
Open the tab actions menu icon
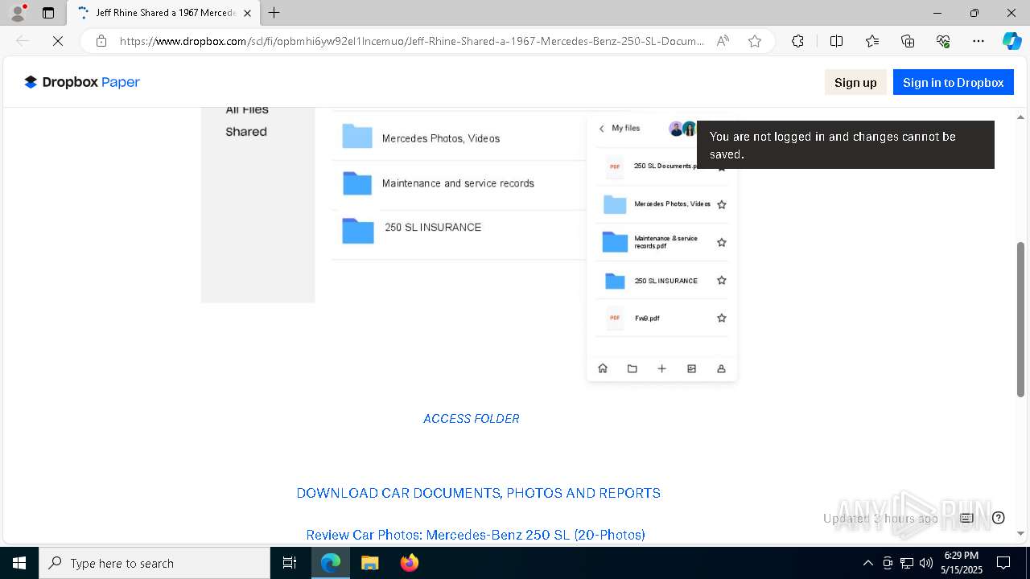pyautogui.click(x=48, y=13)
